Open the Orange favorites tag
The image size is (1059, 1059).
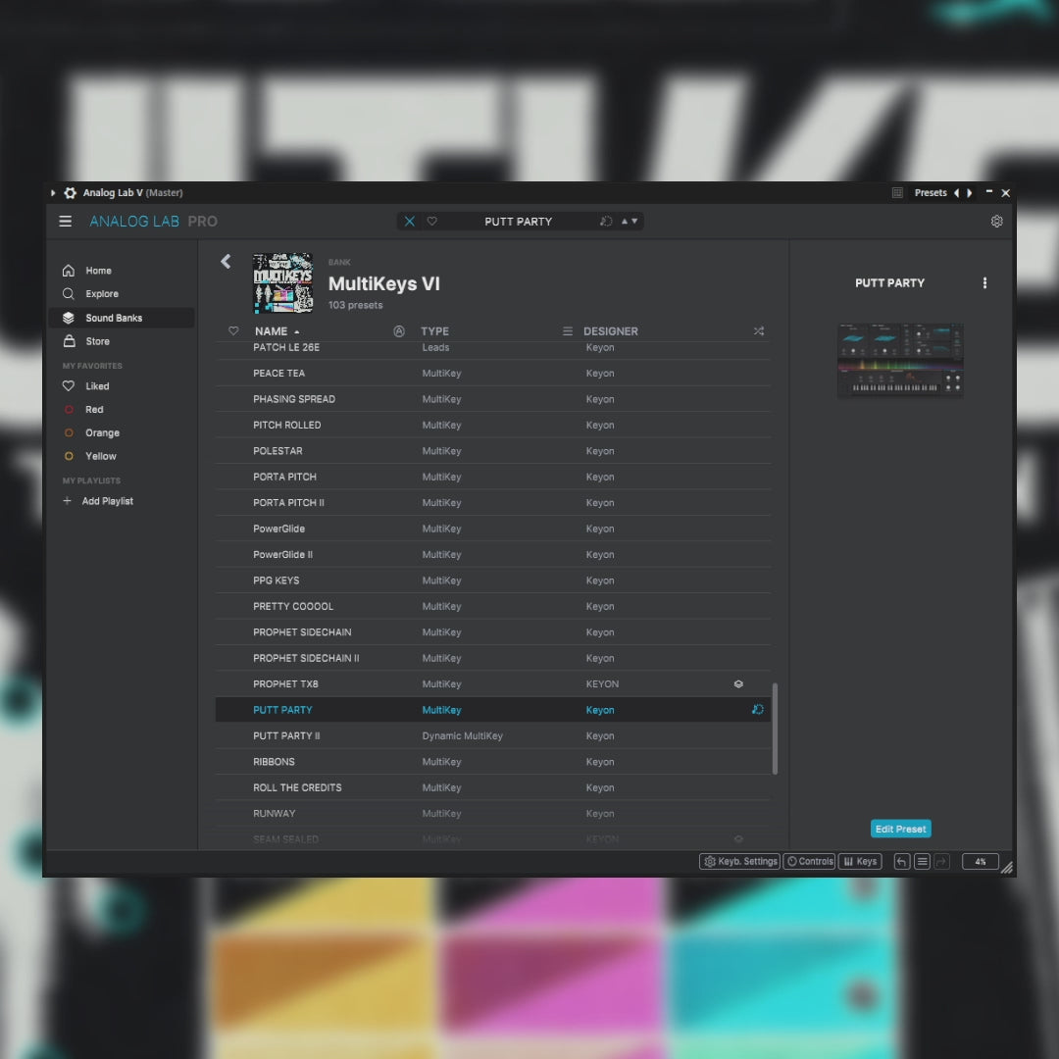(102, 432)
